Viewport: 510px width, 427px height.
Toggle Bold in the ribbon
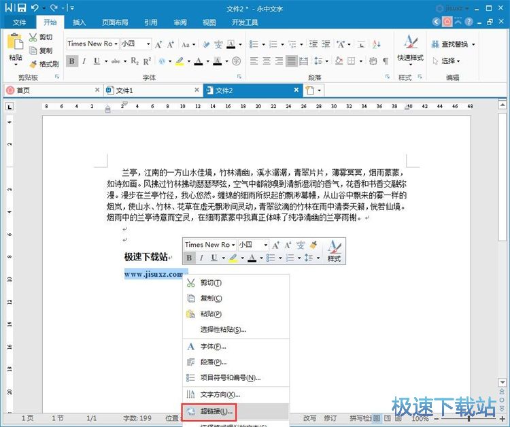pos(72,61)
